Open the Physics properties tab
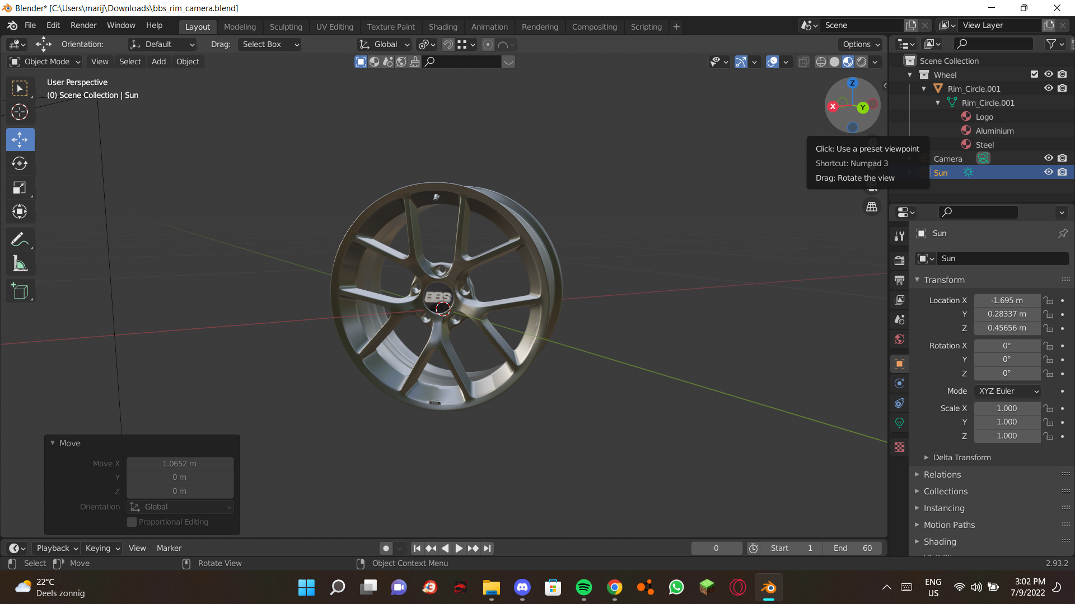This screenshot has height=604, width=1075. [x=899, y=383]
